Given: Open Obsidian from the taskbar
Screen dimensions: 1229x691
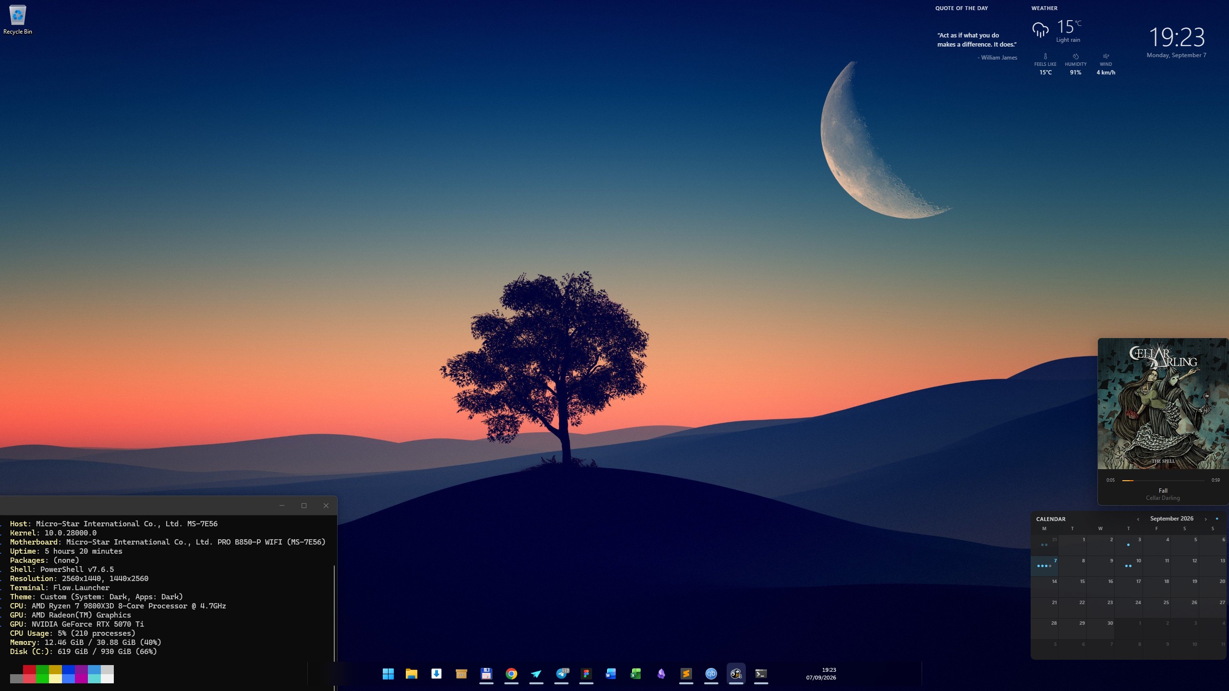Looking at the screenshot, I should (x=661, y=674).
